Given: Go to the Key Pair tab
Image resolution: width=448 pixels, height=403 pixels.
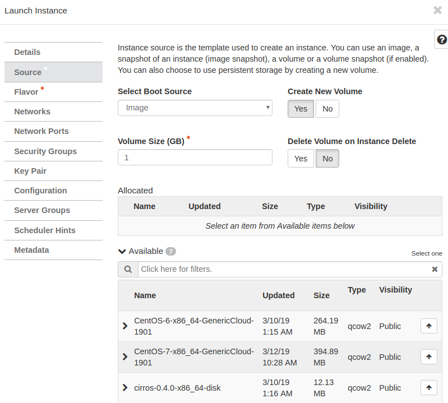Looking at the screenshot, I should (30, 171).
